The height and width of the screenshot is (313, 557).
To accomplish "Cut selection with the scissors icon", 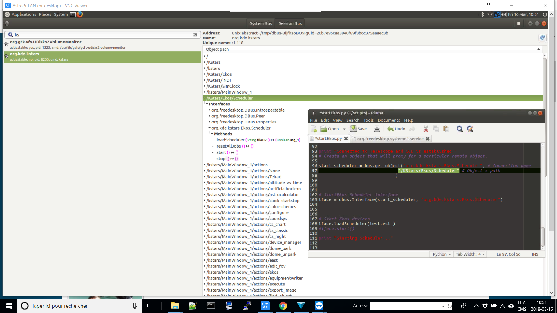I will 426,129.
